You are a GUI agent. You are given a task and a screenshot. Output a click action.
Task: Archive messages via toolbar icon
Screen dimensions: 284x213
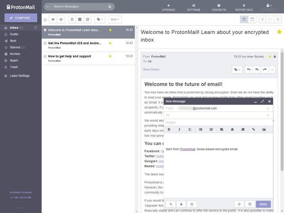(80, 20)
